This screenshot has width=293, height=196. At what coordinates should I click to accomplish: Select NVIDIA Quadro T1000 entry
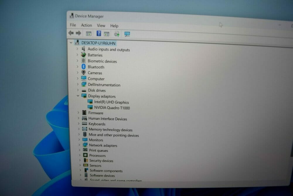pyautogui.click(x=112, y=108)
